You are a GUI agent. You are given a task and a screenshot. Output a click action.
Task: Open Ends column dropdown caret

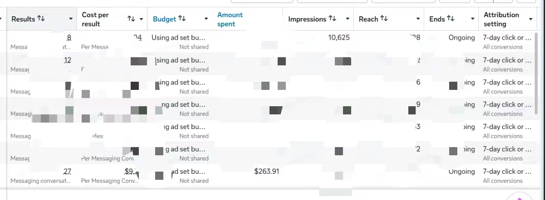472,19
